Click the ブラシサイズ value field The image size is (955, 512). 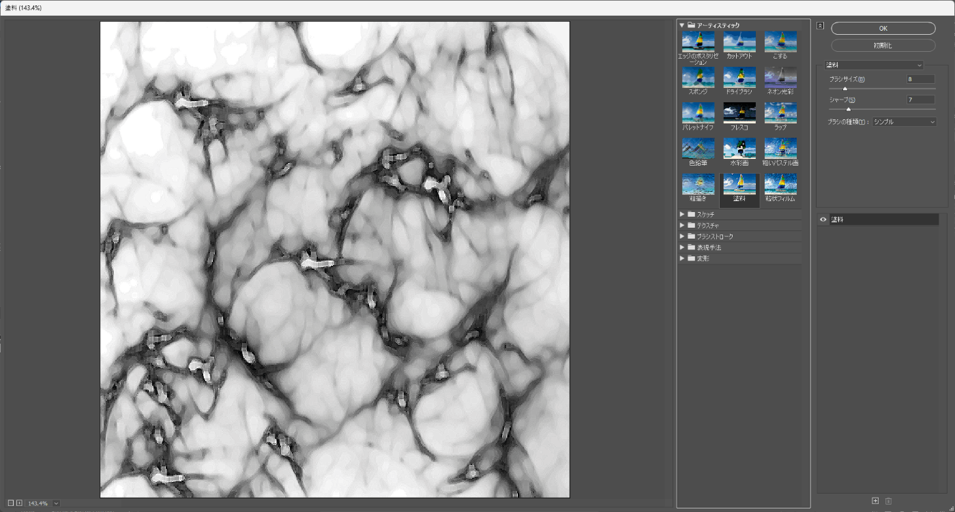920,79
